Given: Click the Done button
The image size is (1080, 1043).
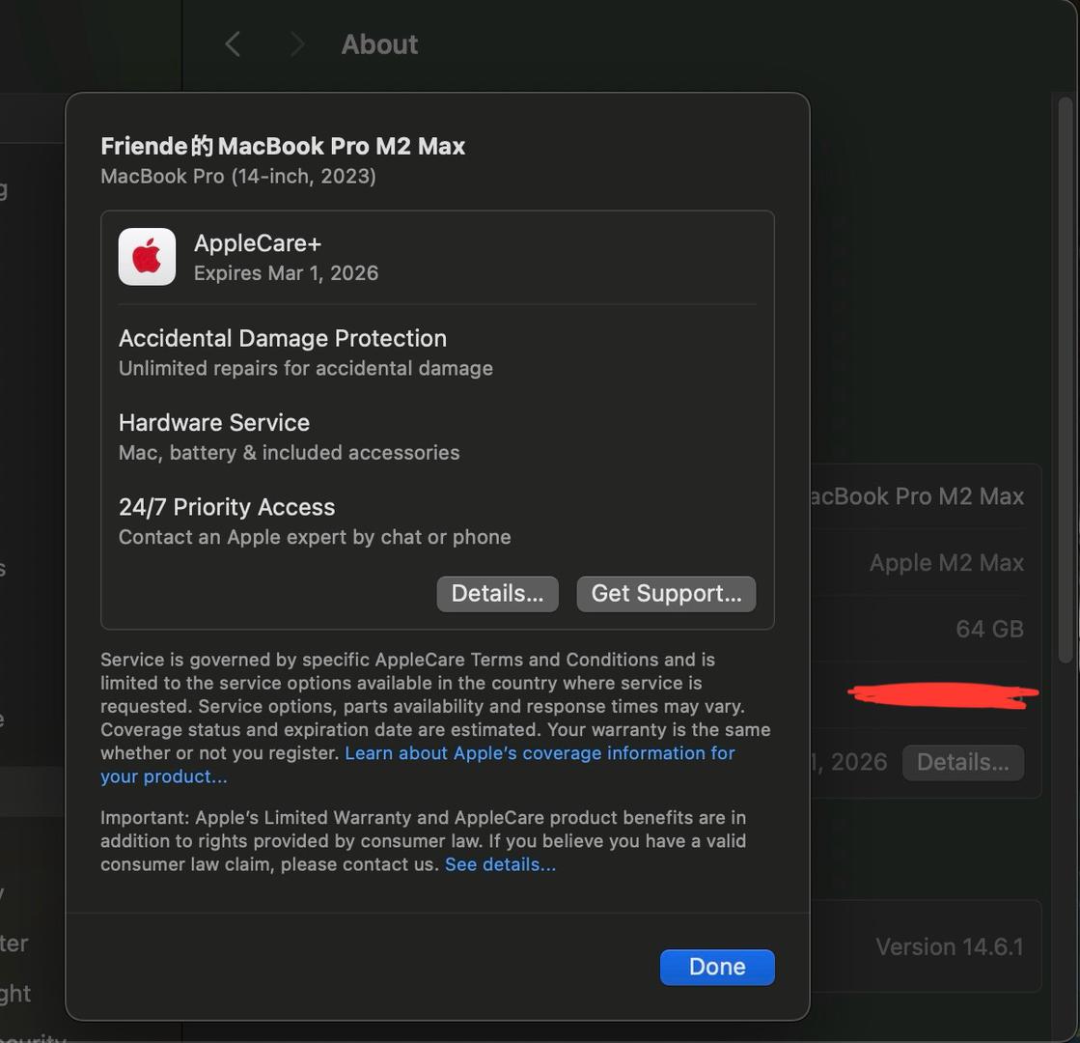Looking at the screenshot, I should pyautogui.click(x=717, y=967).
